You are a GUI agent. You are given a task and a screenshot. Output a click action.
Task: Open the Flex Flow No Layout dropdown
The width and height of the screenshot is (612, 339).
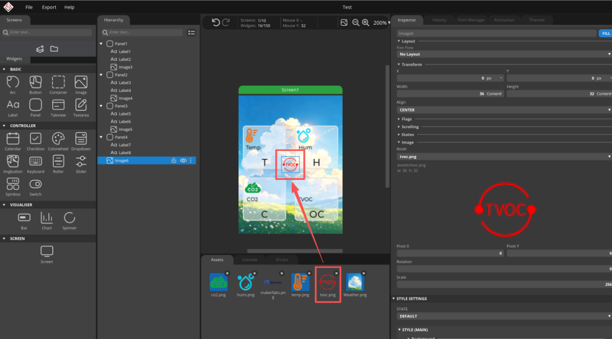[504, 54]
